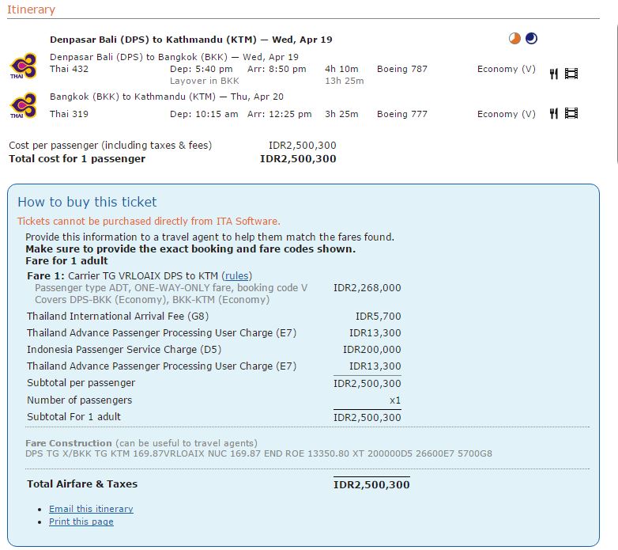Click the Thai Airways logo beside Thai 432
The width and height of the screenshot is (618, 550).
(23, 66)
